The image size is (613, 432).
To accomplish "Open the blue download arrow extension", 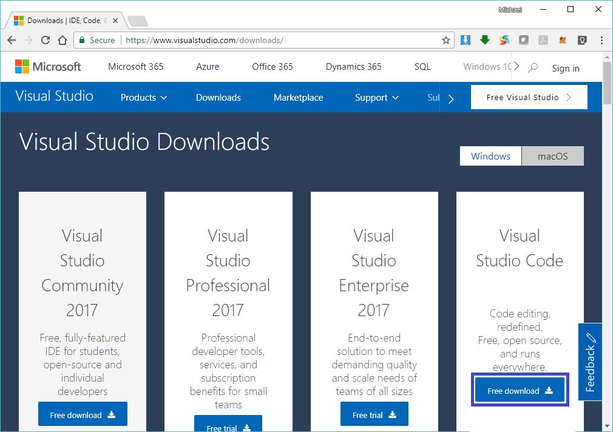I will tap(466, 40).
